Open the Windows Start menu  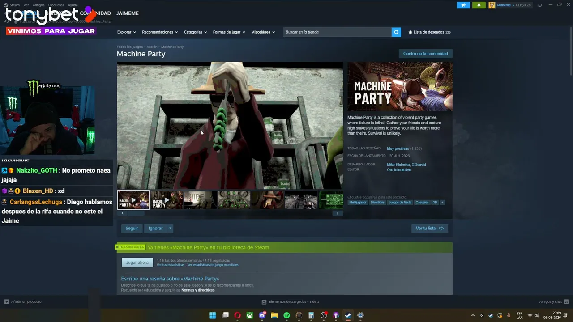pyautogui.click(x=213, y=315)
